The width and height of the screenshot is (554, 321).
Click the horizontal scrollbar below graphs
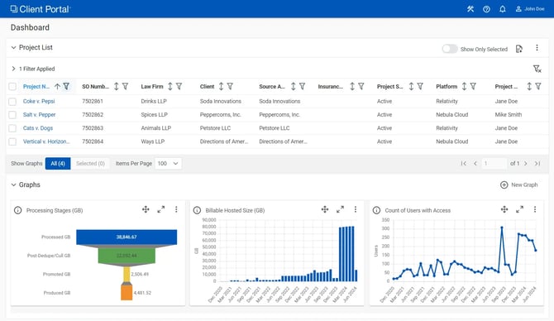coord(277,310)
